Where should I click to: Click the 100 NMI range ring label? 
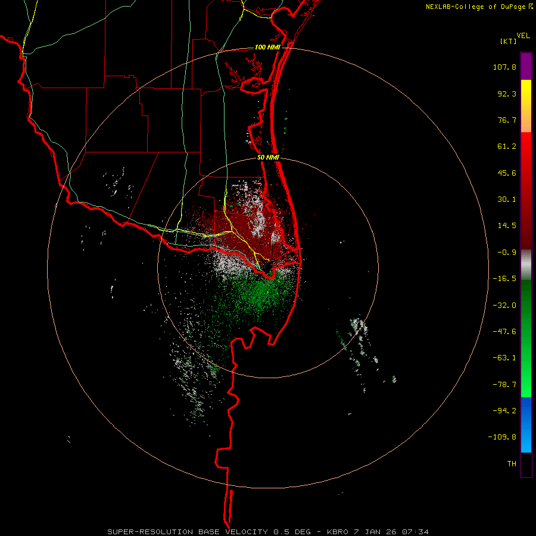click(267, 47)
